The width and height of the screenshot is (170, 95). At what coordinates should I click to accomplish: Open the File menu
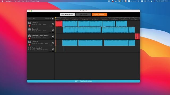click(15, 1)
